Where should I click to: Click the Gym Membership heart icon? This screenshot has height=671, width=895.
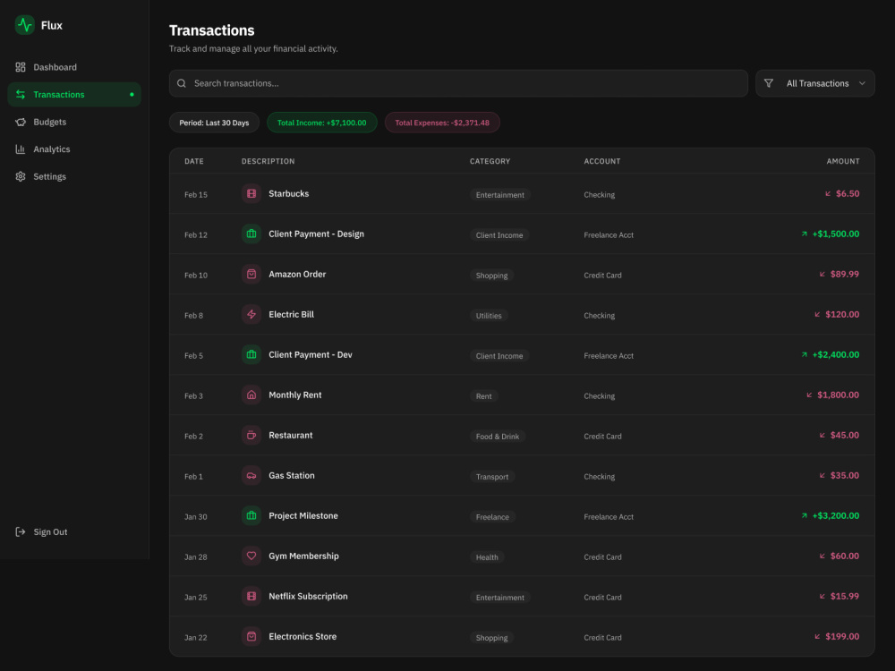[251, 556]
